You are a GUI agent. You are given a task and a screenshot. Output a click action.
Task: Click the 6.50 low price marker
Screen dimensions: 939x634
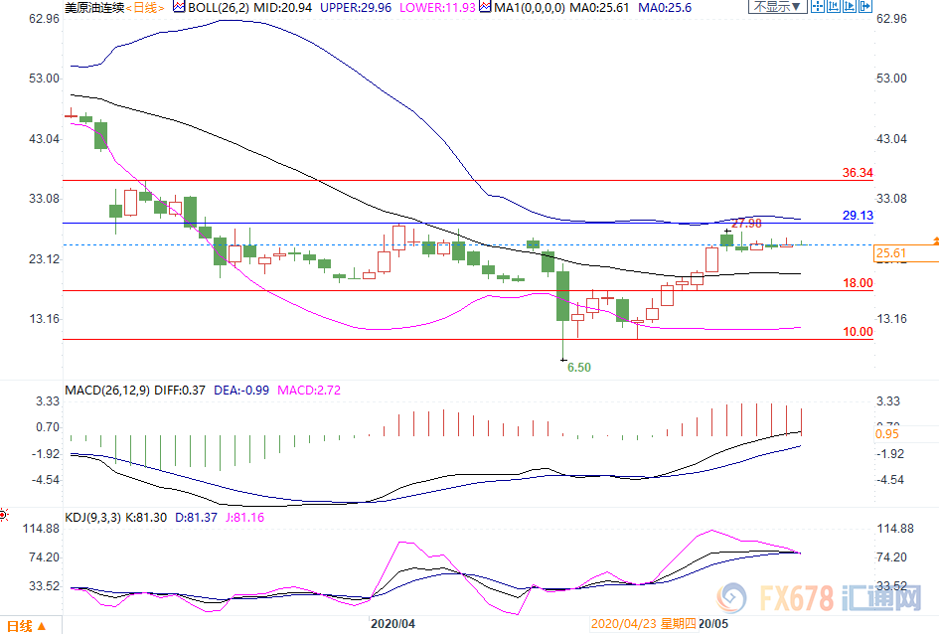tap(578, 368)
